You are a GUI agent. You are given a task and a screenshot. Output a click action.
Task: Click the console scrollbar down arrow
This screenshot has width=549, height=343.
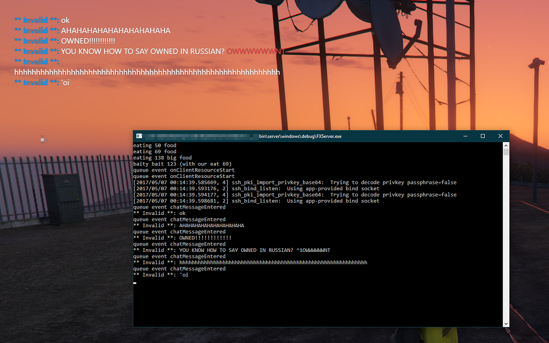pyautogui.click(x=506, y=323)
